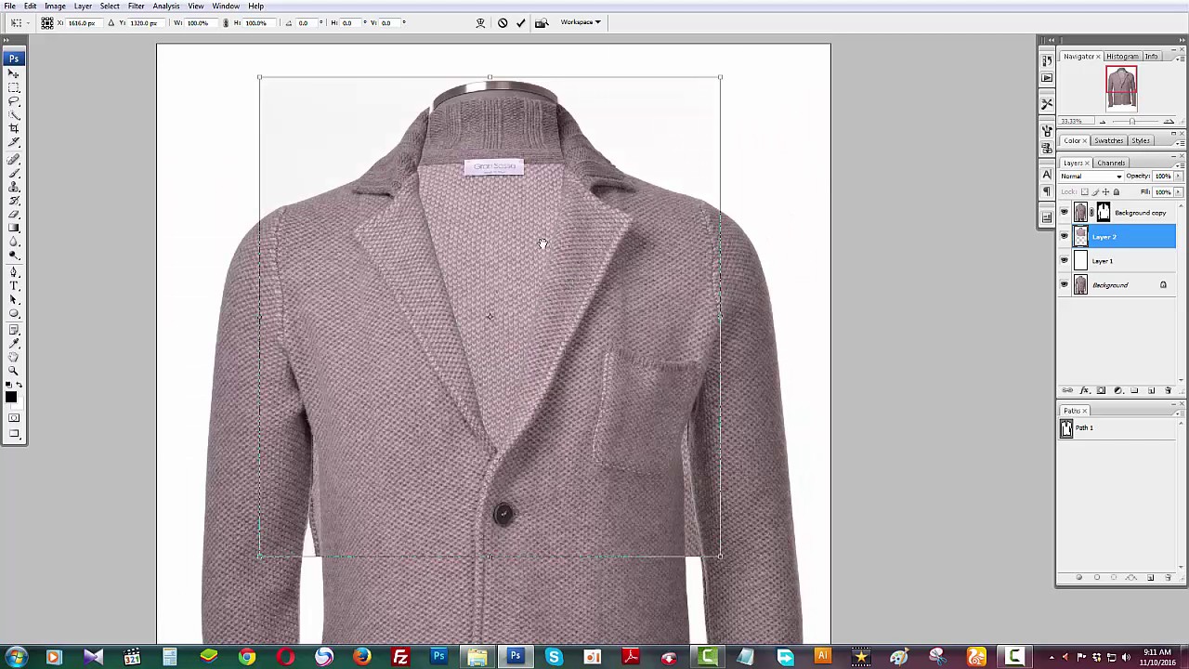Toggle lock transparent pixels

pyautogui.click(x=1085, y=192)
